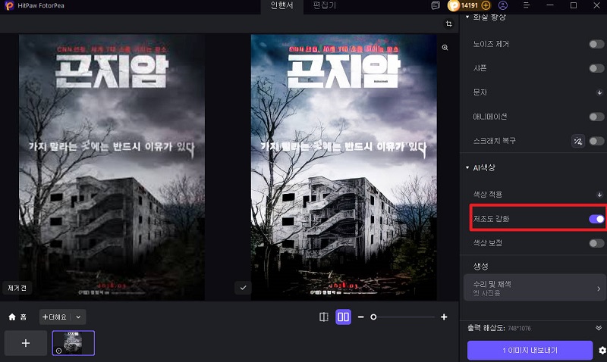Click the 14191 credits coin icon

453,5
